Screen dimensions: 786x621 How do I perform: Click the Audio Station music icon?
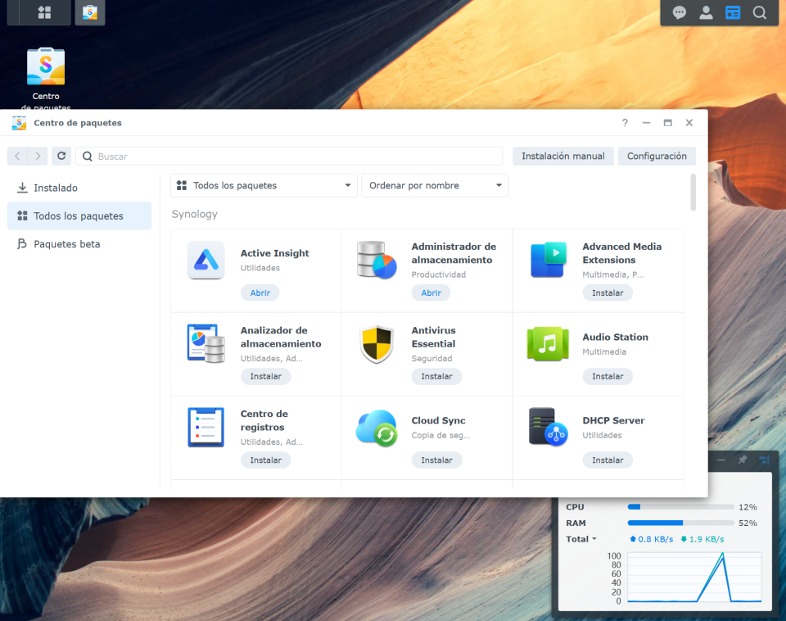click(x=548, y=343)
